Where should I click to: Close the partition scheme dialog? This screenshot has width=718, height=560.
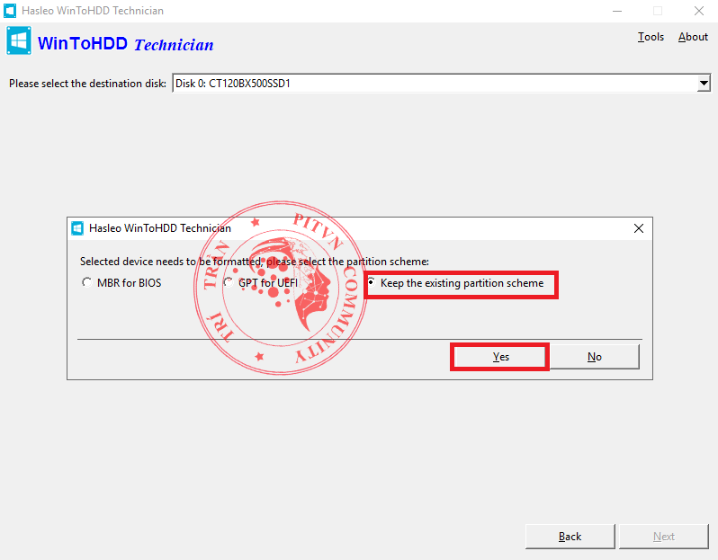(639, 228)
